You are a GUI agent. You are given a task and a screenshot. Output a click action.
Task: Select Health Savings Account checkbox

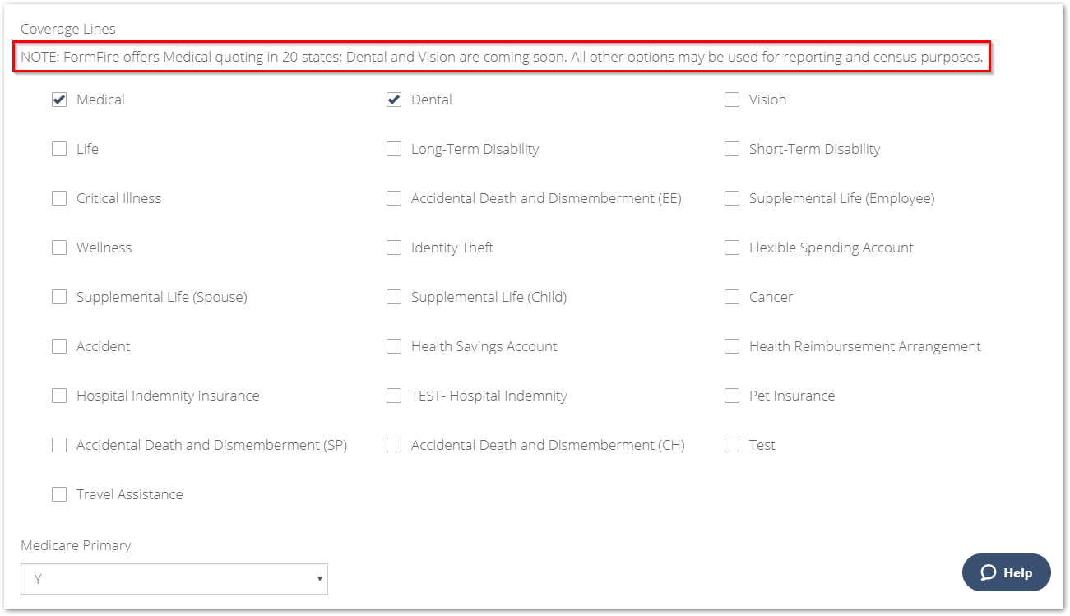pyautogui.click(x=394, y=346)
